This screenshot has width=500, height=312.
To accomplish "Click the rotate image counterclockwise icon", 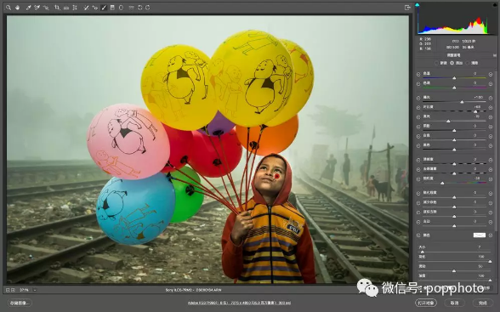I will (x=140, y=8).
